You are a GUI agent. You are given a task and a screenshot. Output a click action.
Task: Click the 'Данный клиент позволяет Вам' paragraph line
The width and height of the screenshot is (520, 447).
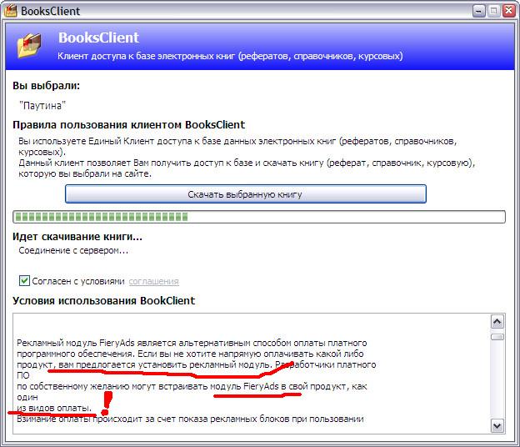coord(247,163)
